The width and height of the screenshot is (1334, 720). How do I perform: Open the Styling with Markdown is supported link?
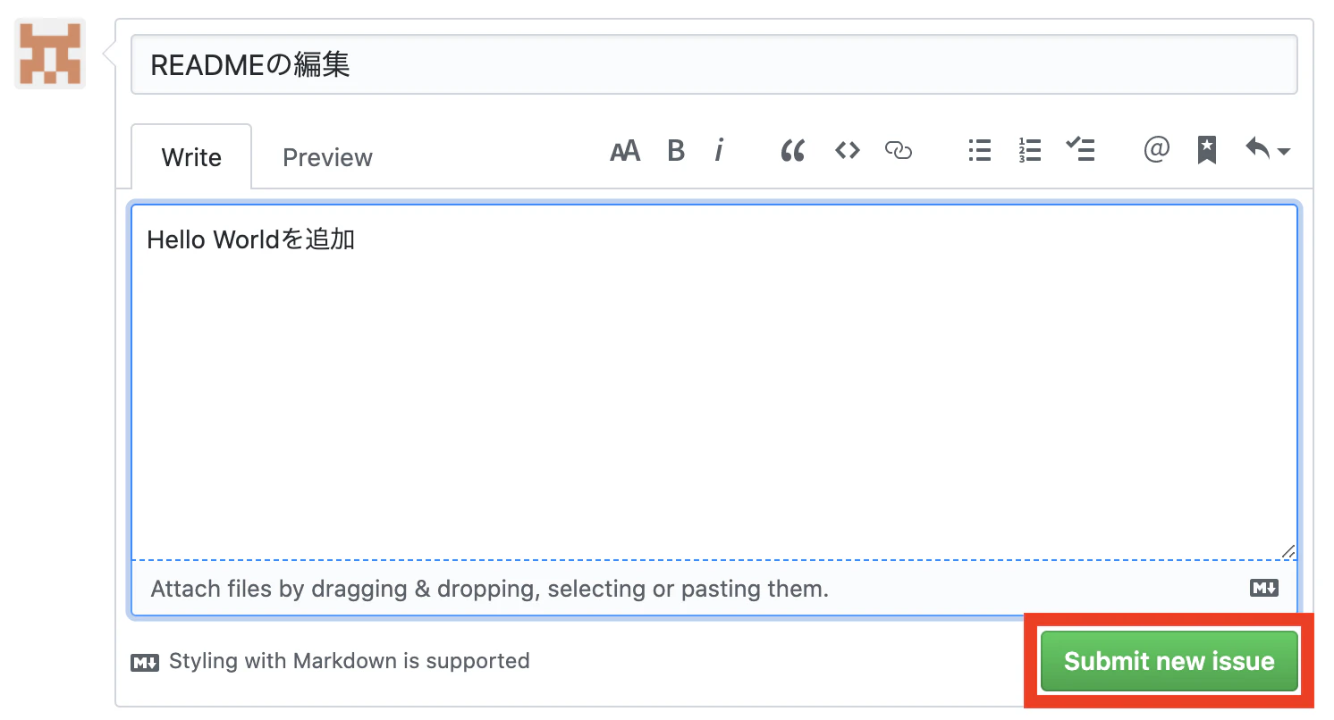coord(330,662)
